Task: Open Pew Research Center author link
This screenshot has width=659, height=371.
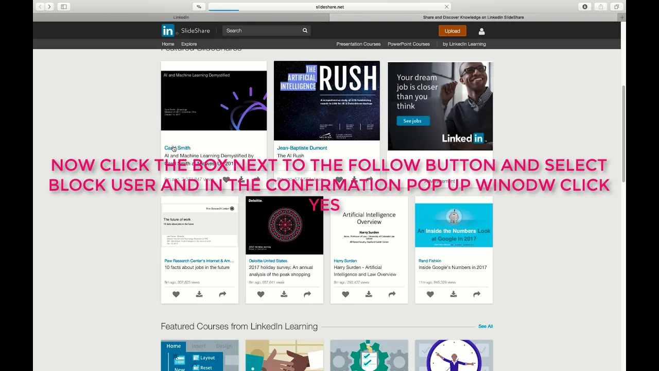Action: [199, 261]
